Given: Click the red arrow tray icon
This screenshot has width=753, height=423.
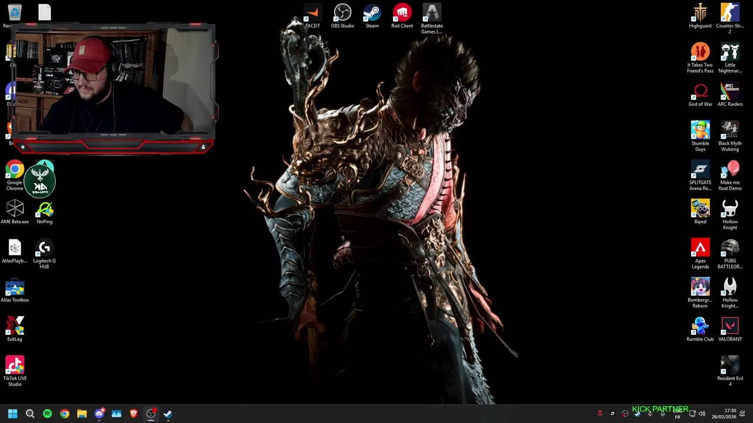Looking at the screenshot, I should click(x=599, y=414).
